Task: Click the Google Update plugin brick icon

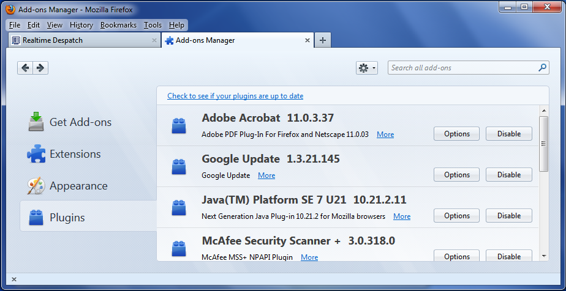Action: [179, 166]
